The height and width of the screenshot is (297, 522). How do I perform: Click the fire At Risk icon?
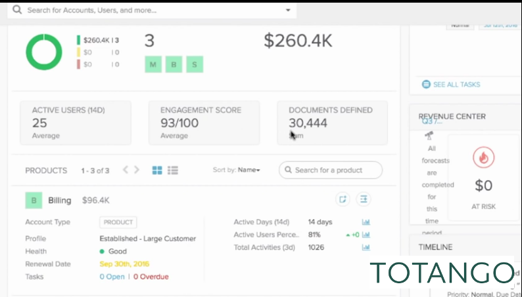click(484, 158)
